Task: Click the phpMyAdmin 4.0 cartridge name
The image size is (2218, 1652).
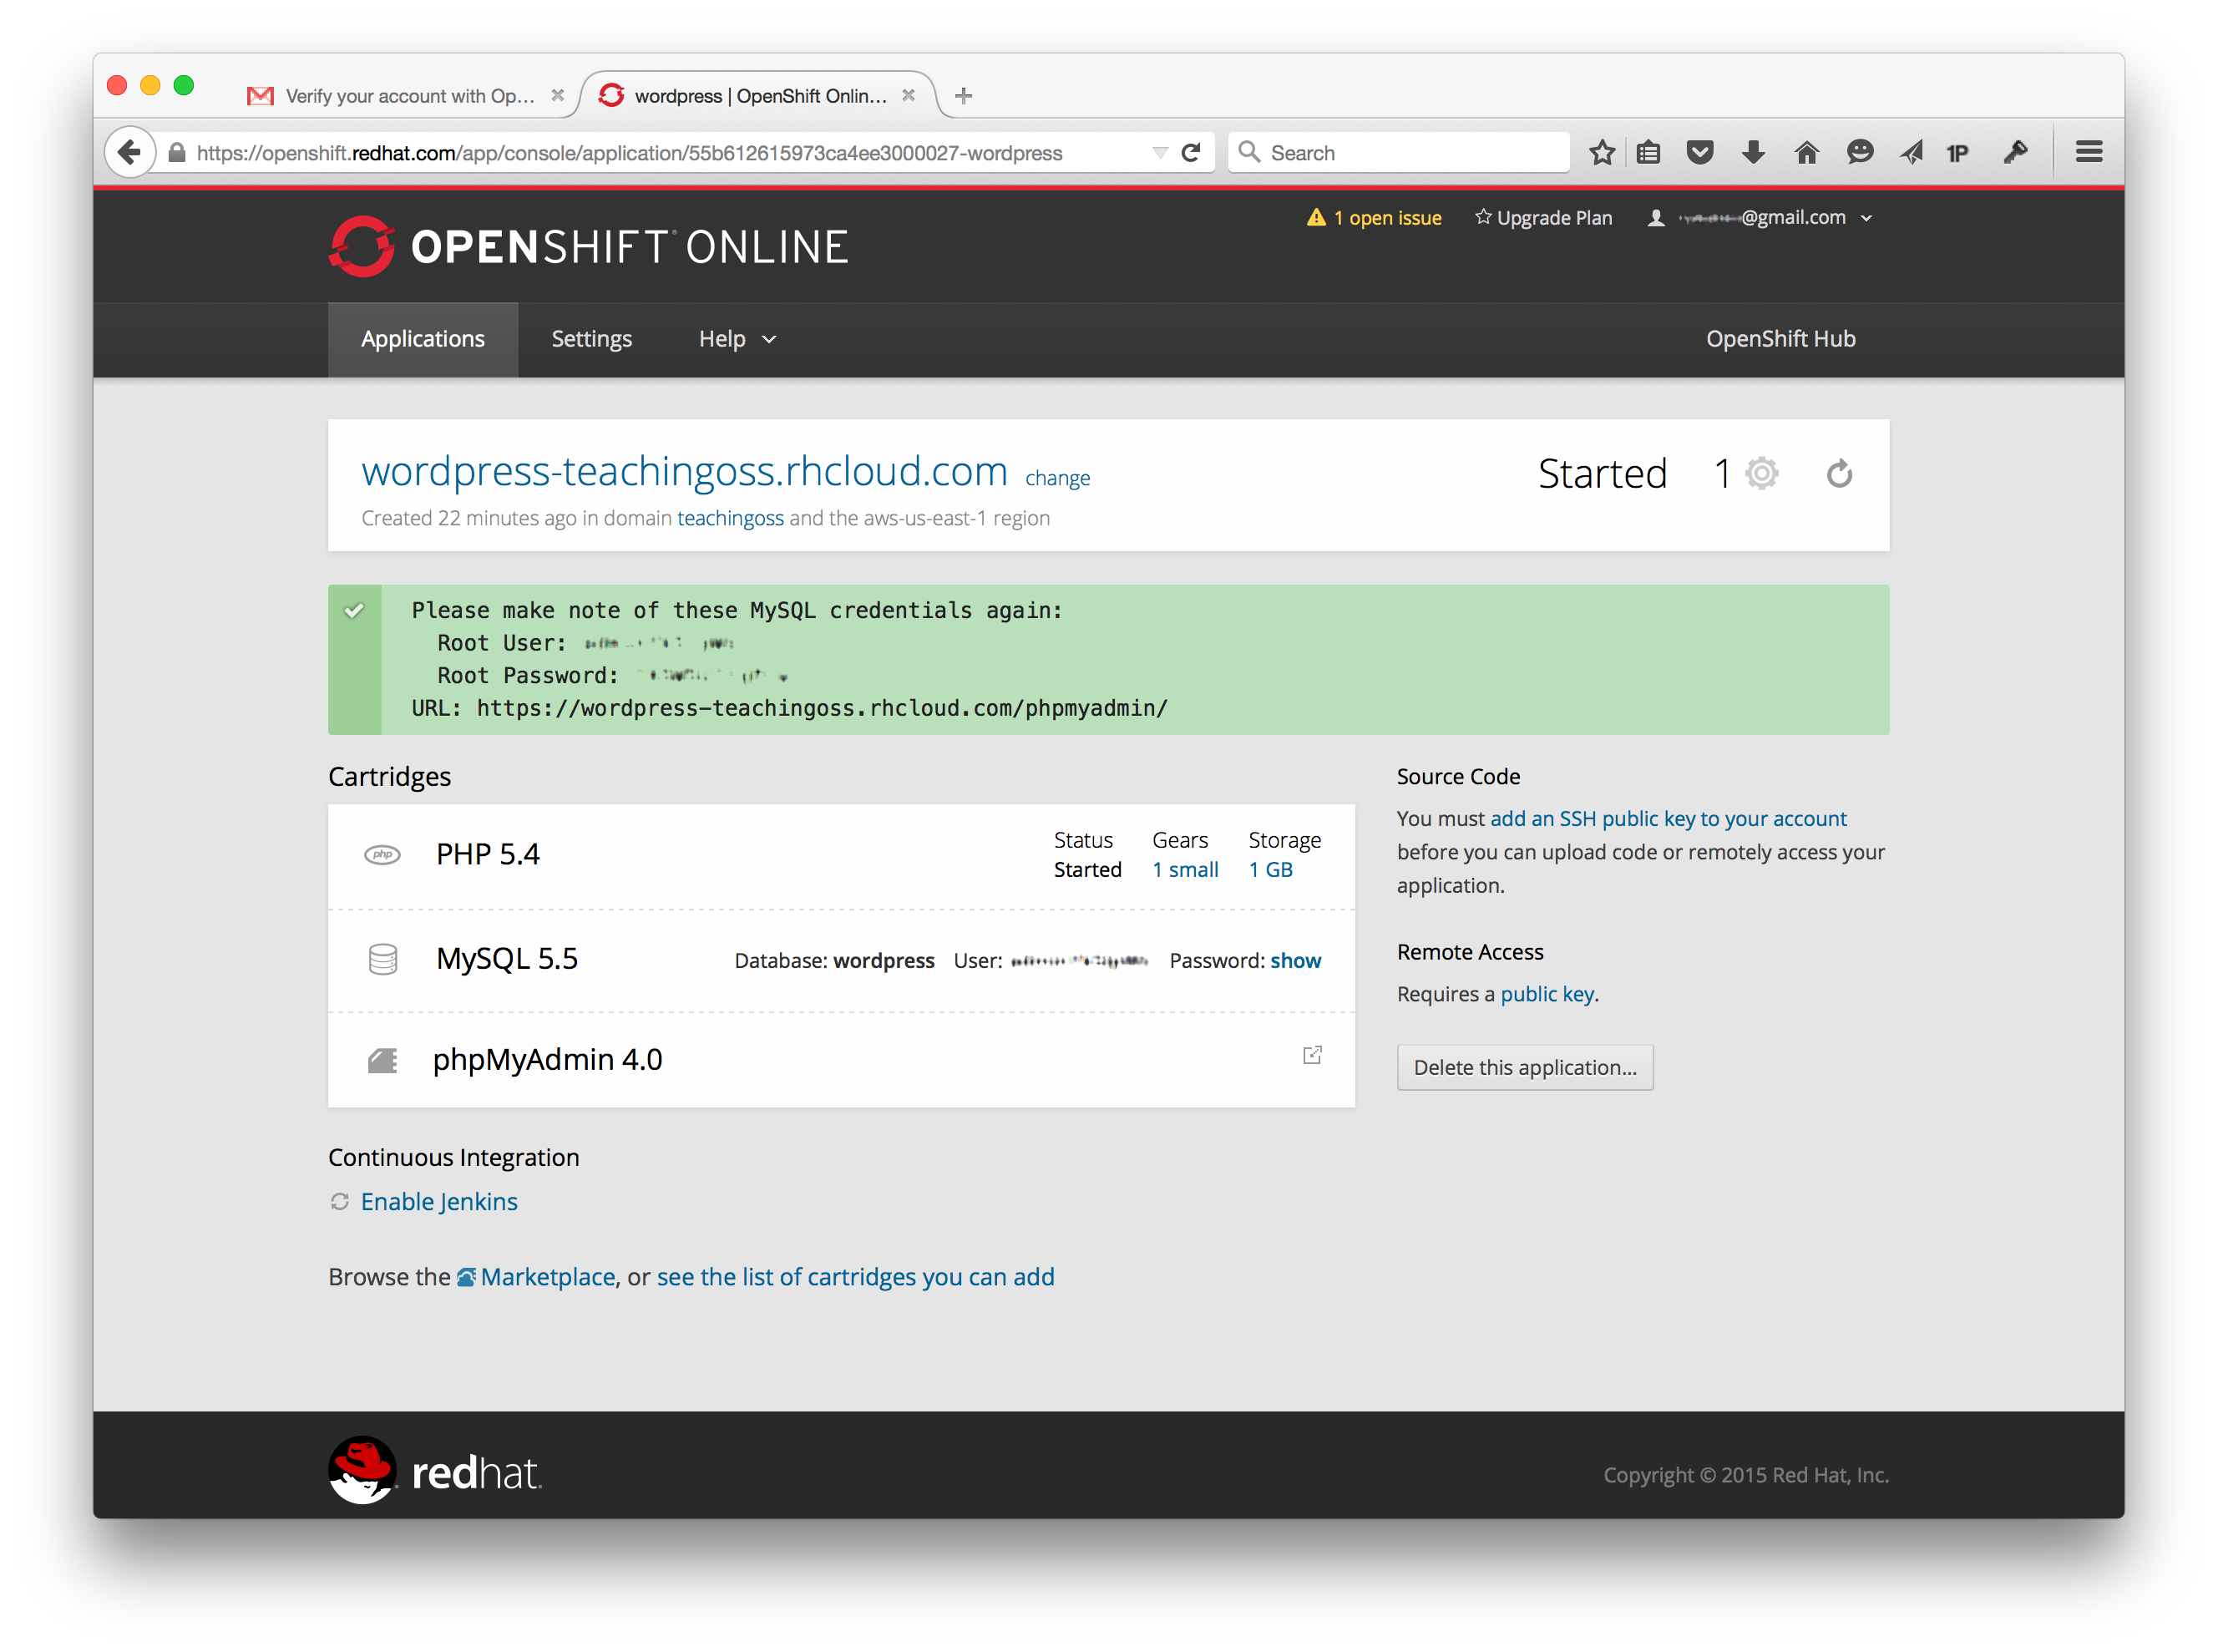Action: (x=547, y=1059)
